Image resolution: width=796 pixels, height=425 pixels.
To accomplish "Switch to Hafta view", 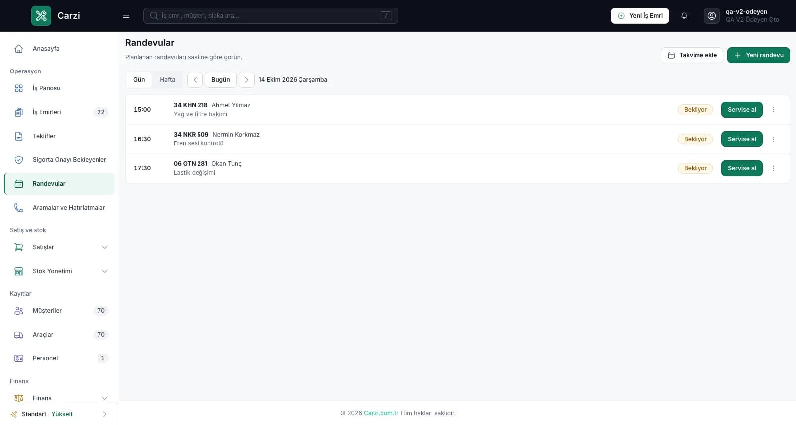I will pyautogui.click(x=168, y=80).
